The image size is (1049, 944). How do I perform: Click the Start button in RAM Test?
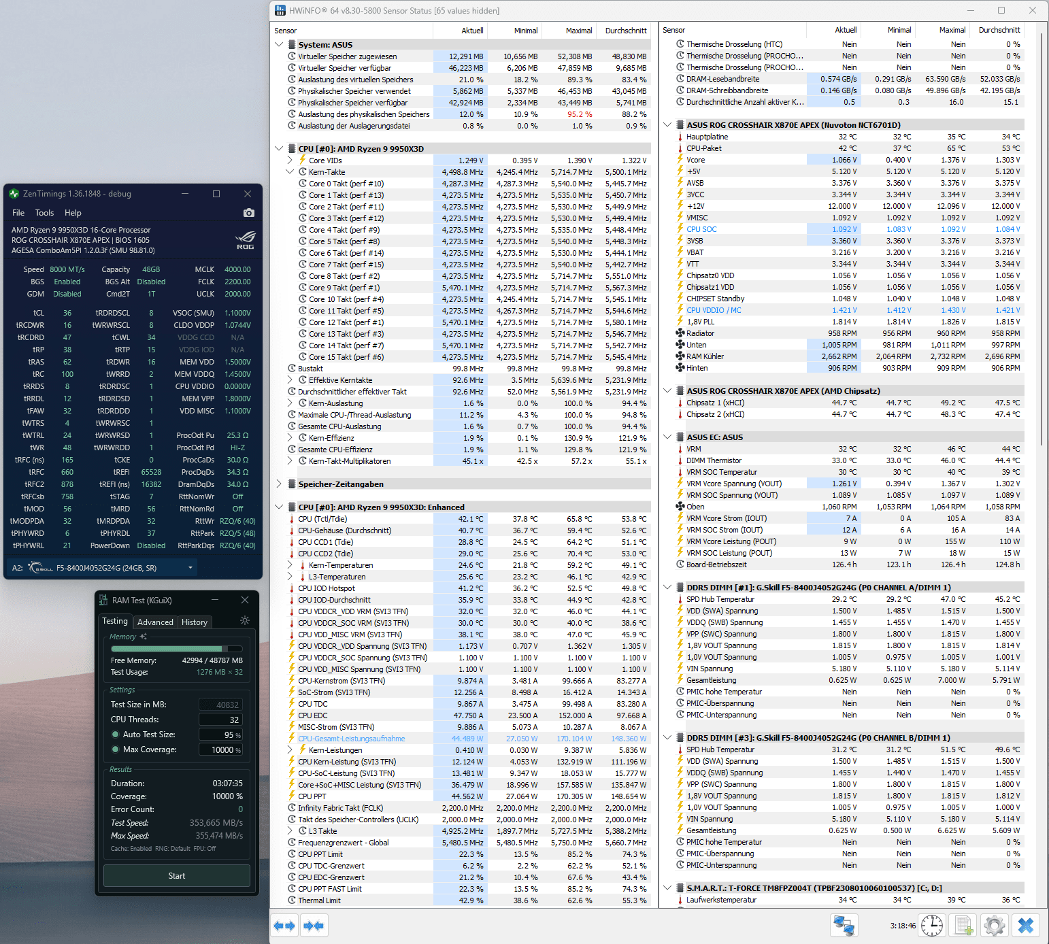coord(177,876)
